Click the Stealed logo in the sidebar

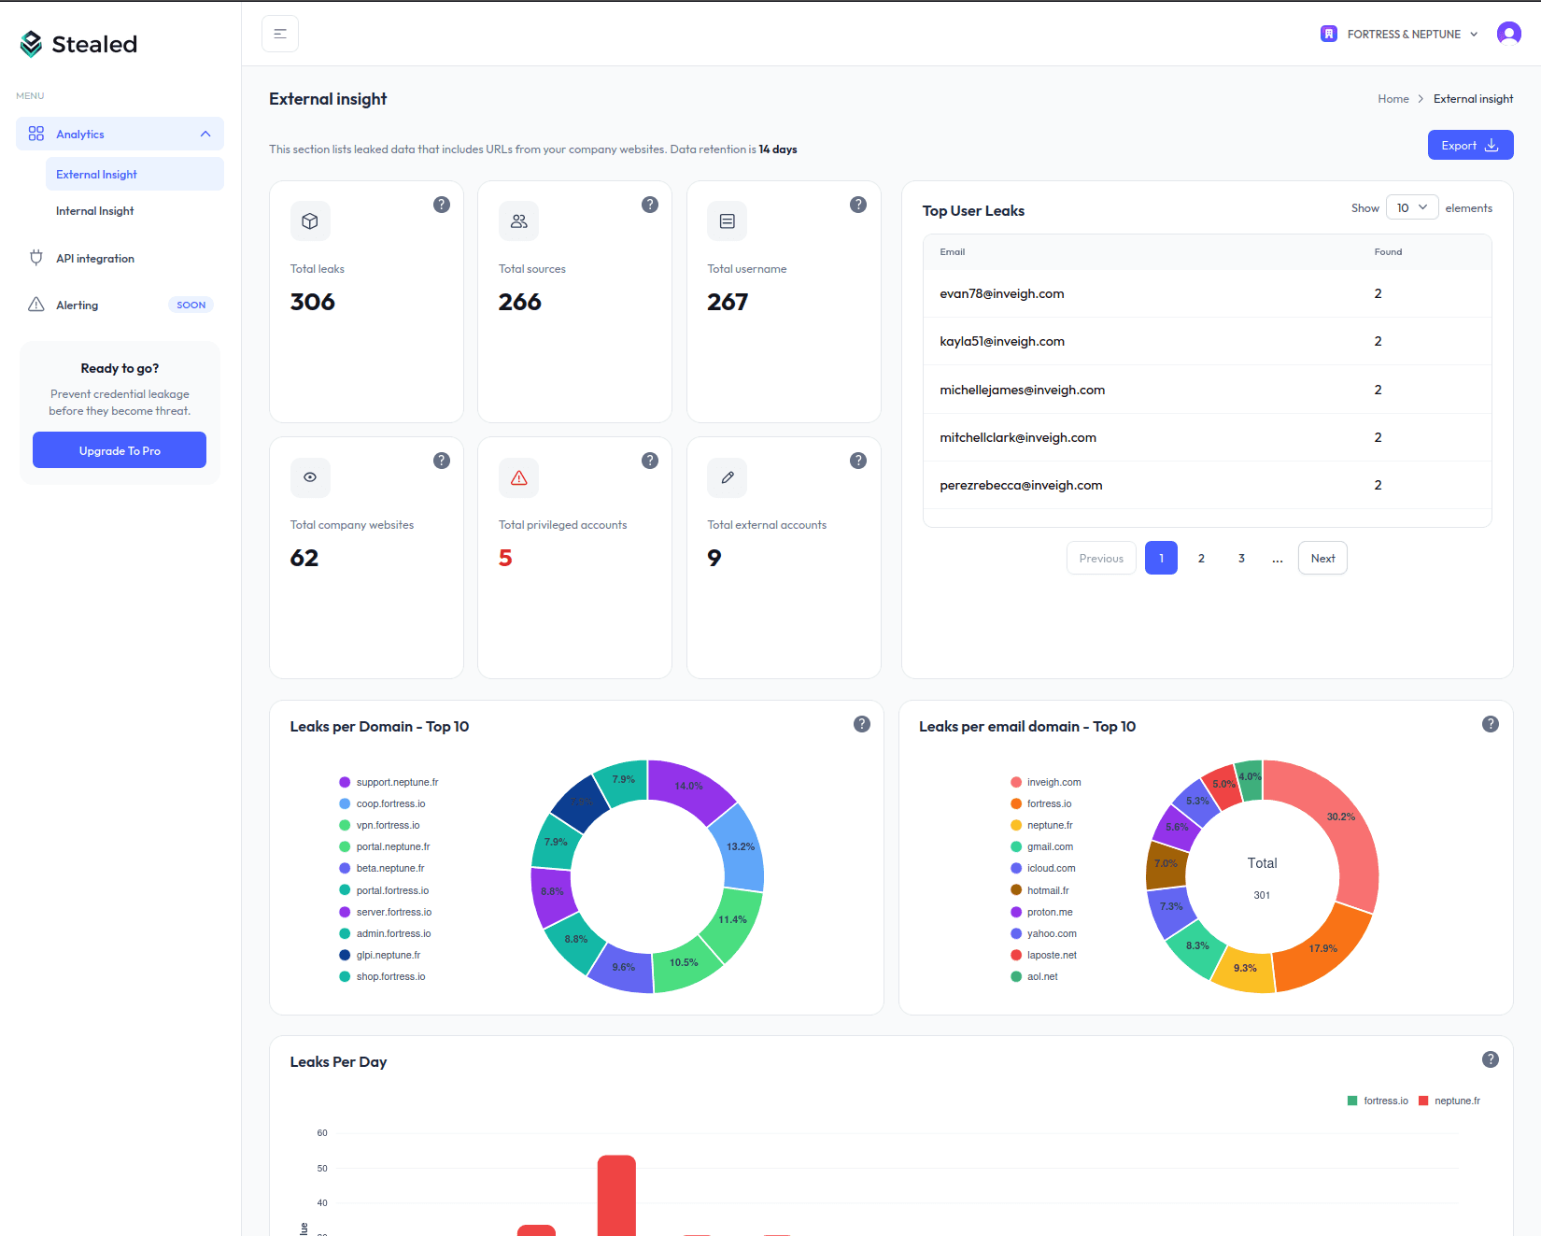click(x=78, y=43)
